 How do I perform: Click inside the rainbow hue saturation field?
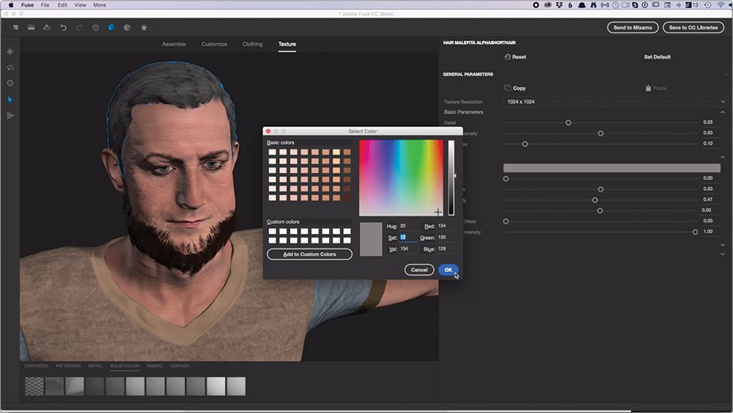click(x=401, y=178)
